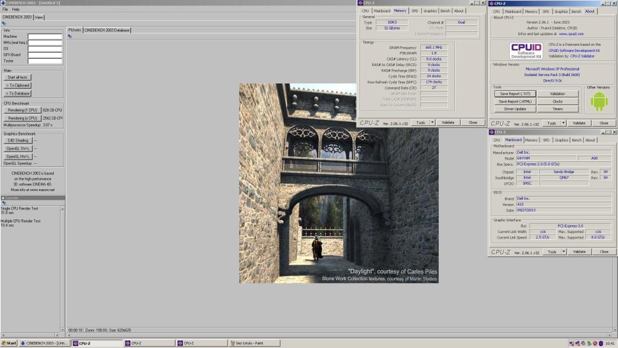This screenshot has height=348, width=618.
Task: Click the Clocks button in CPU-Z About
Action: click(557, 101)
